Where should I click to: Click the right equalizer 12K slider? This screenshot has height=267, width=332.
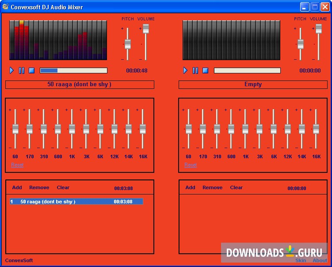288,129
